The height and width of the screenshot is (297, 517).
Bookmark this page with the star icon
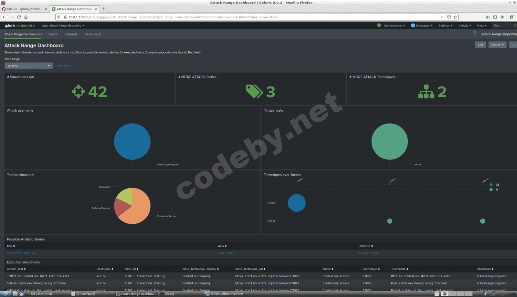click(455, 17)
